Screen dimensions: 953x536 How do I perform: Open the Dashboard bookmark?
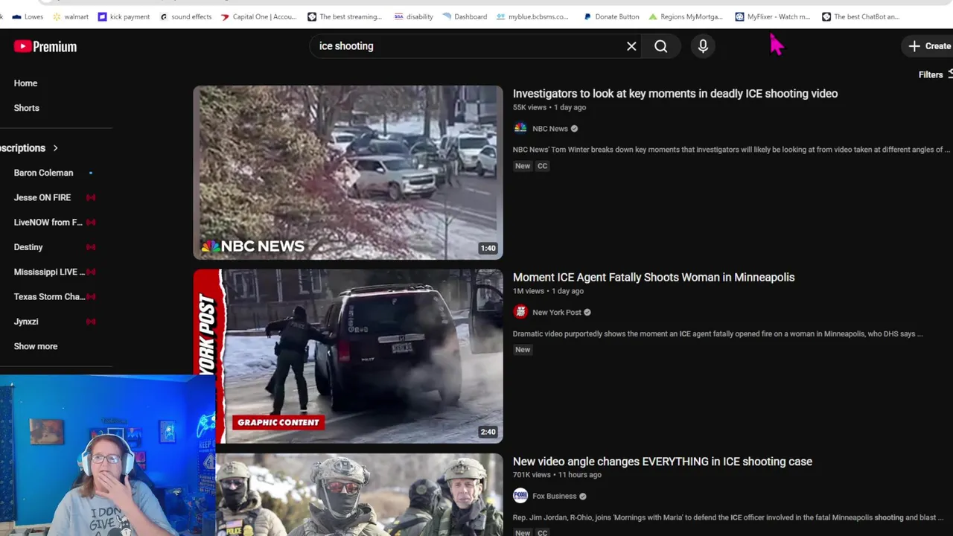[465, 16]
